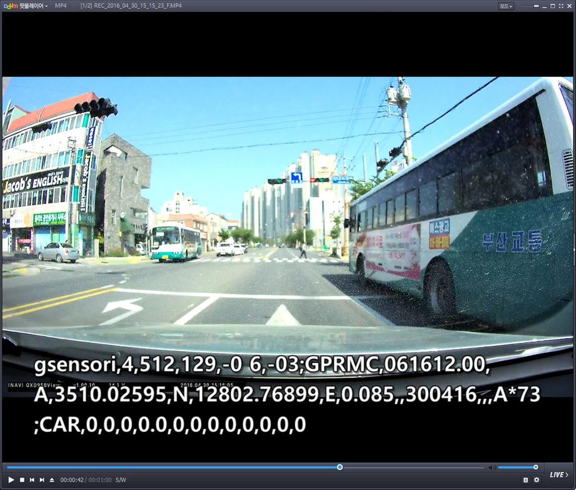Viewport: 576px width, 490px height.
Task: Open the settings gear icon
Action: pos(536,480)
